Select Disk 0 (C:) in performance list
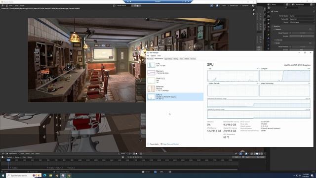316x178 pixels. [x=175, y=80]
